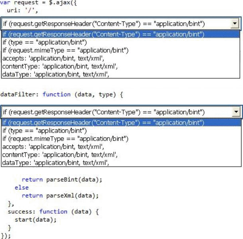
Task: Select highlighted getResponseHeader option in dataFilter dropdown list
Action: (103, 123)
